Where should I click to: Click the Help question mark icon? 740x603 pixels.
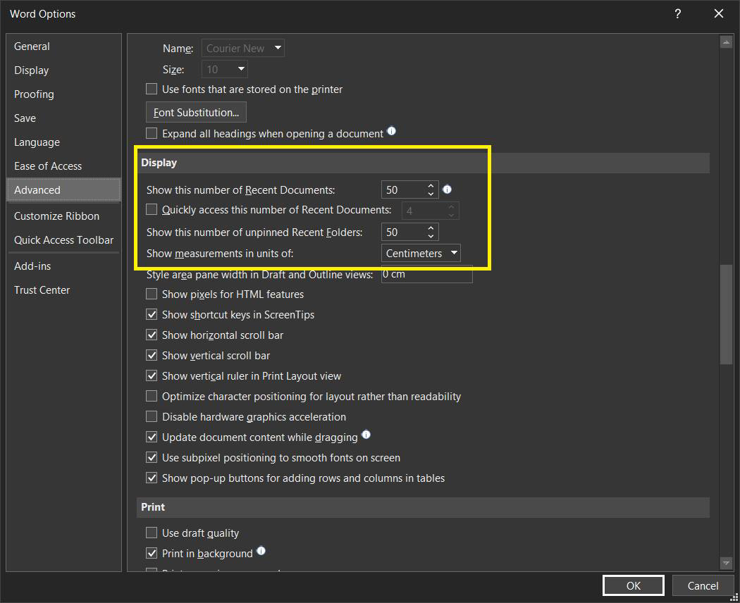tap(678, 13)
